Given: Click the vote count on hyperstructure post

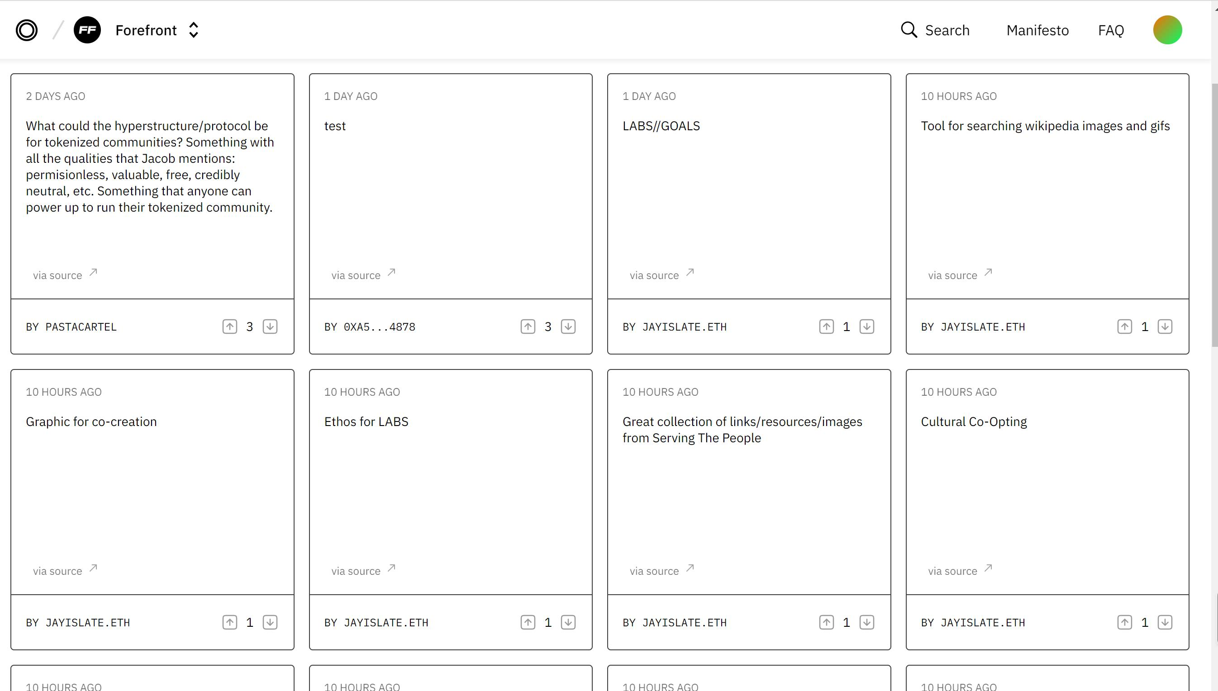Looking at the screenshot, I should pos(250,327).
